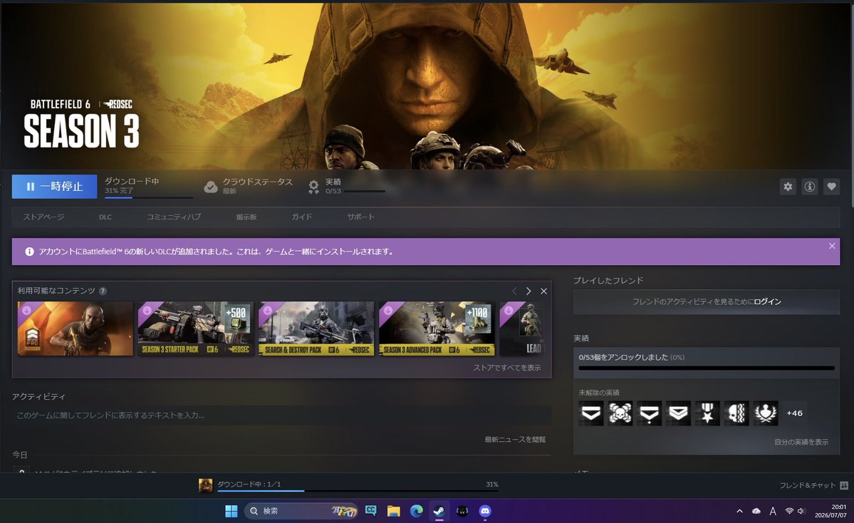
Task: Open volume speaker tray icon
Action: [x=801, y=511]
